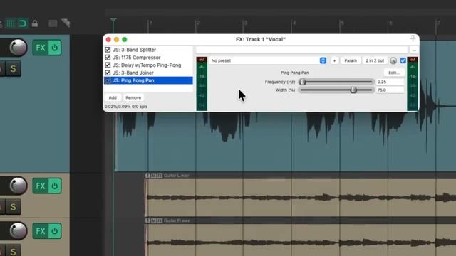Image resolution: width=456 pixels, height=256 pixels.
Task: Click the right output level meter
Action: [413, 84]
